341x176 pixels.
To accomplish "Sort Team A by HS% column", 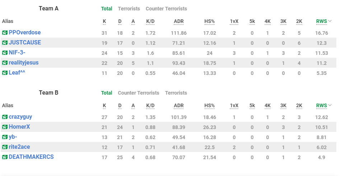I will 209,21.
